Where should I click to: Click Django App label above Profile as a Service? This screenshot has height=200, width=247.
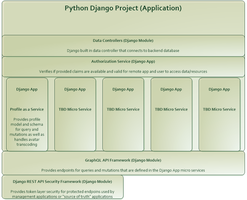(x=27, y=89)
